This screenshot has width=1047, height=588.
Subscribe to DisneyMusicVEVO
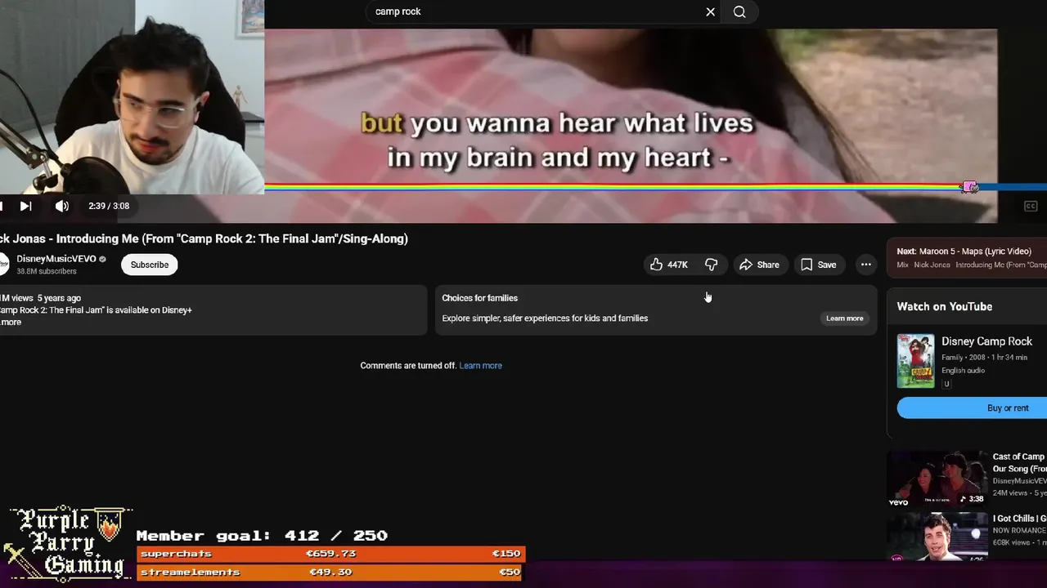[150, 265]
